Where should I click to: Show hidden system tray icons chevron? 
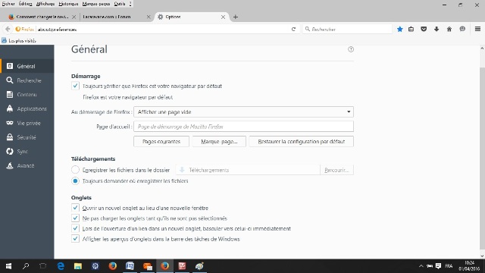point(421,266)
